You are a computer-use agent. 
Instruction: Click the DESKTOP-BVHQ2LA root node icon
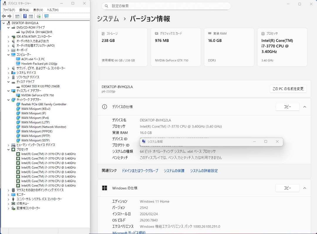9,23
